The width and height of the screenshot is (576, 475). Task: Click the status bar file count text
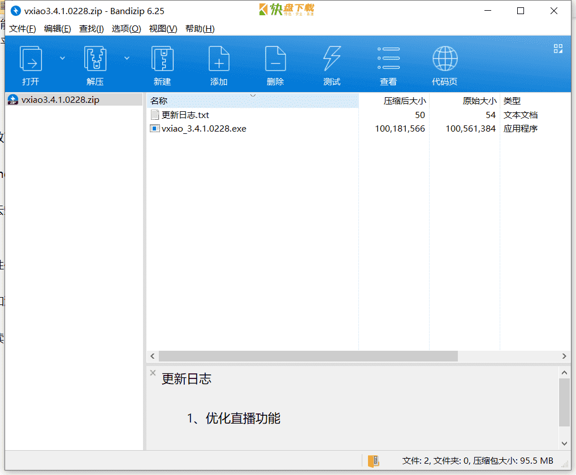tap(478, 461)
